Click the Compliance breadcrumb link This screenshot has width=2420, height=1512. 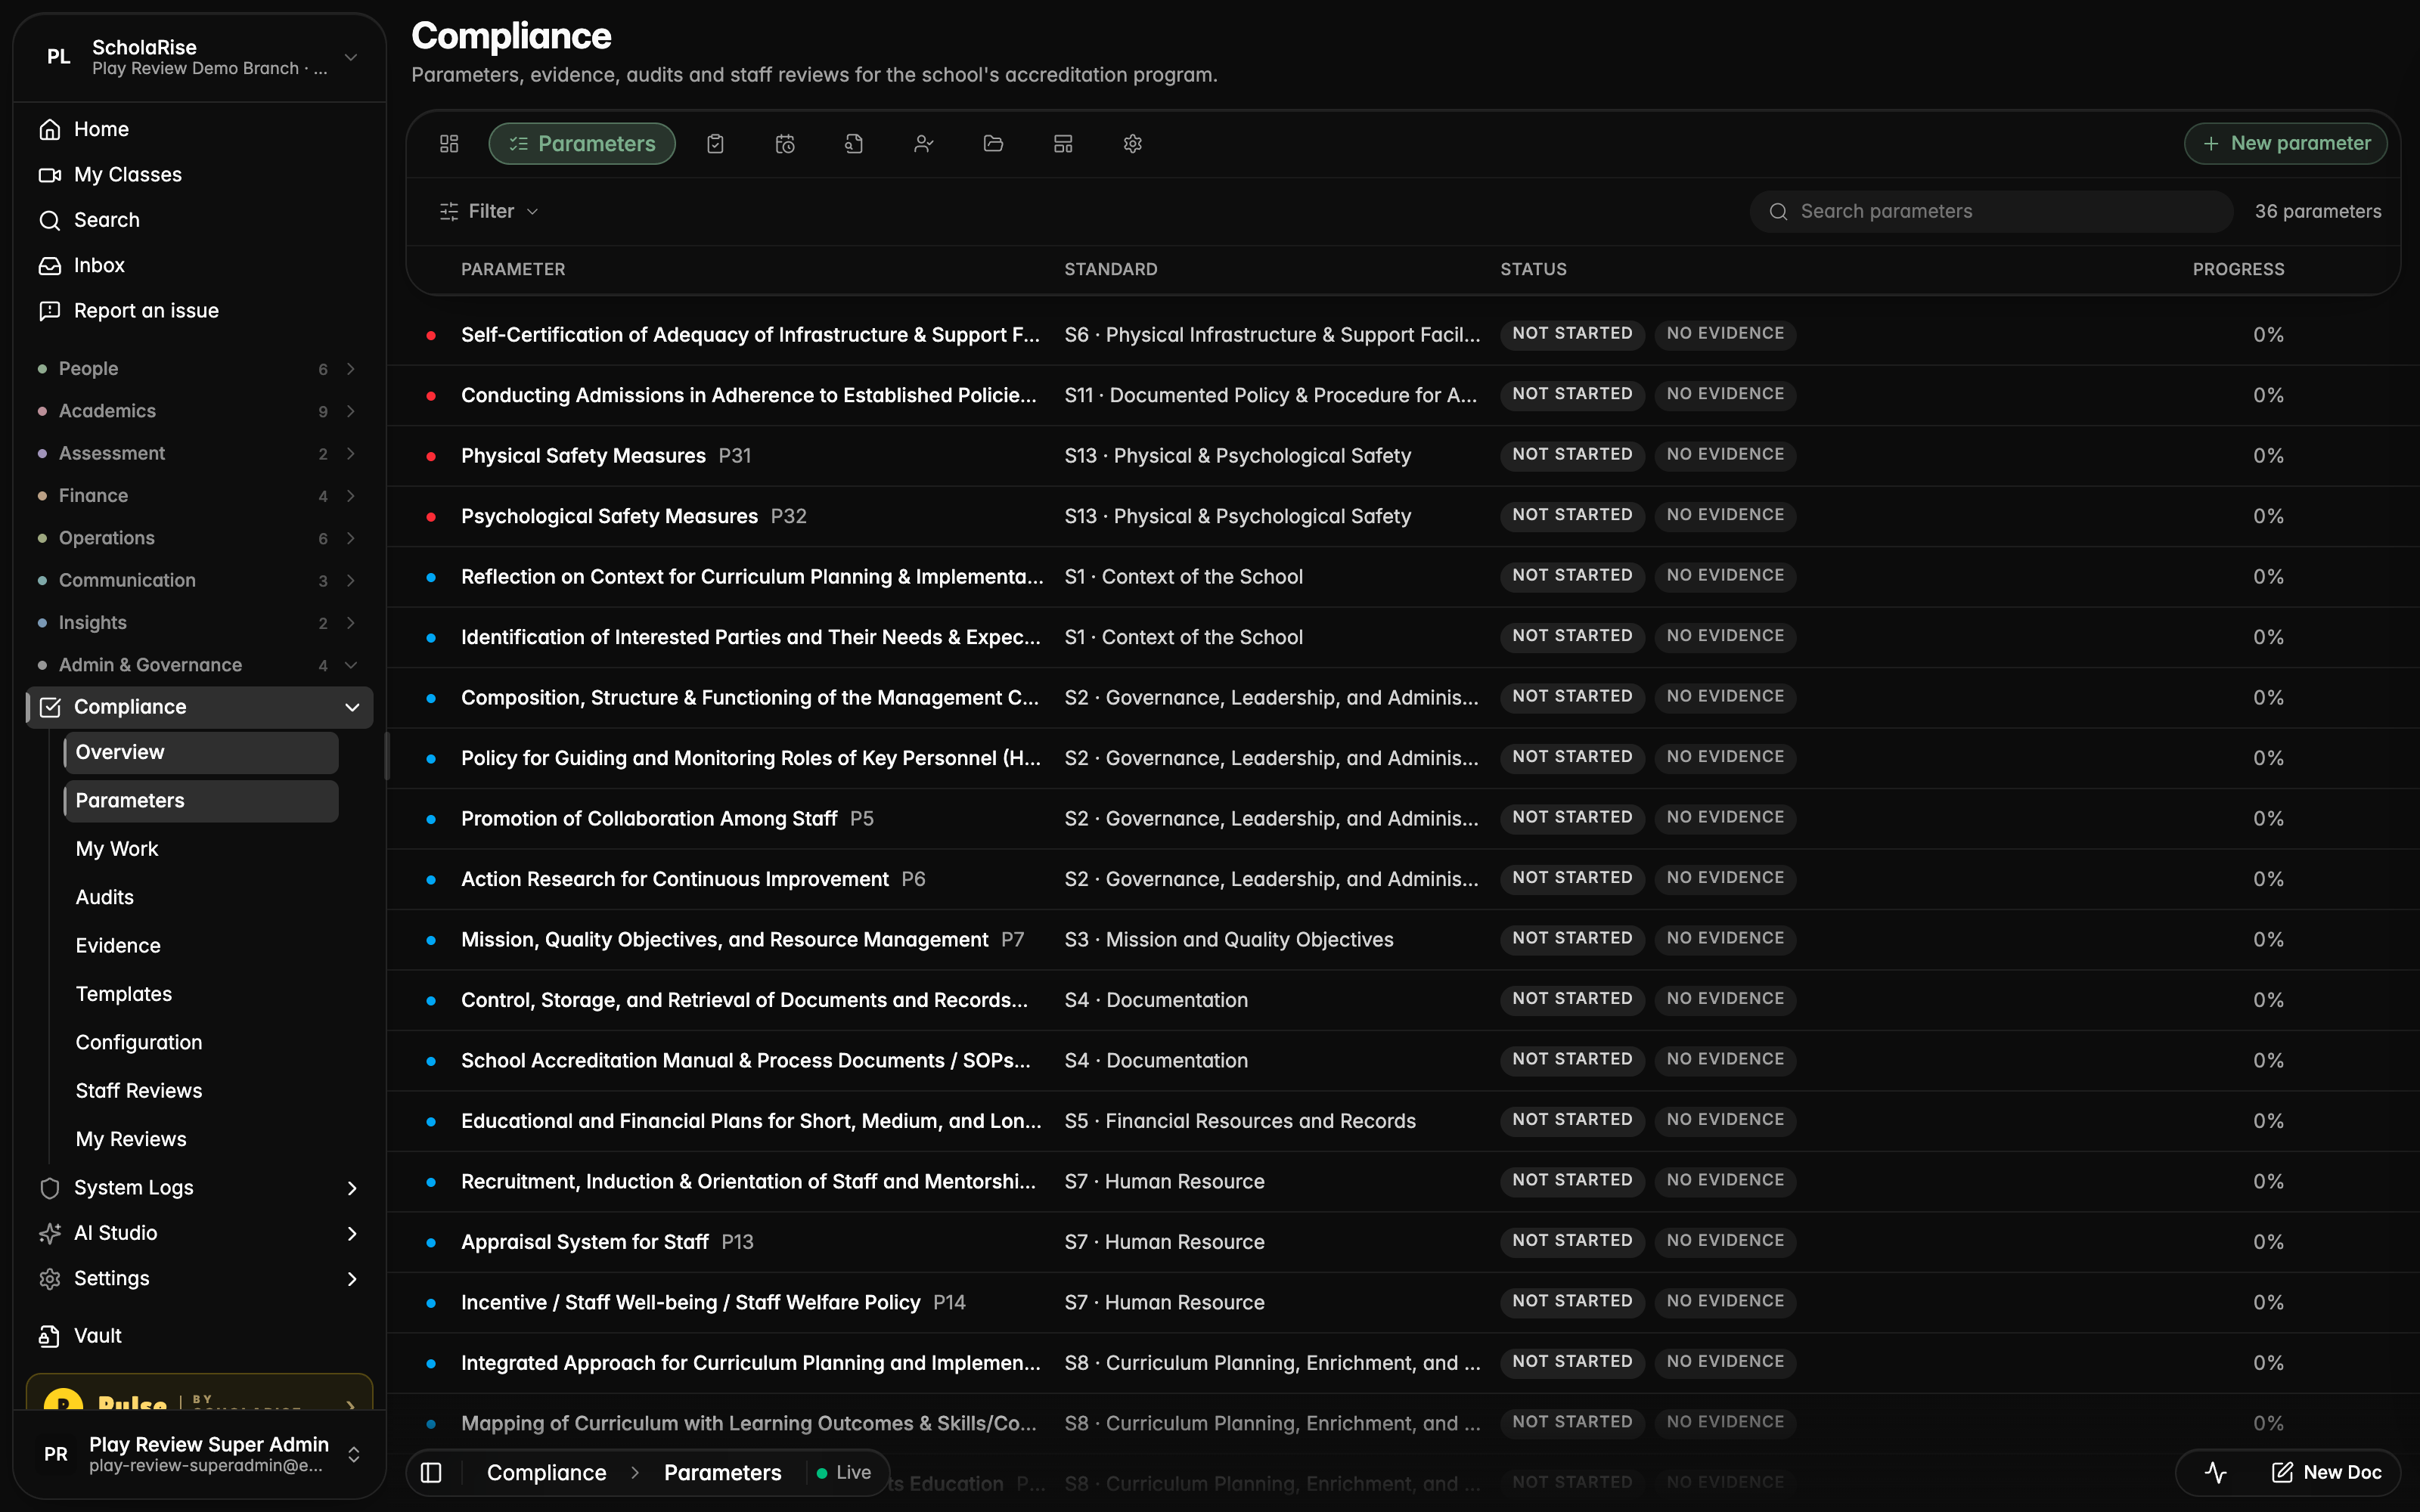(546, 1473)
